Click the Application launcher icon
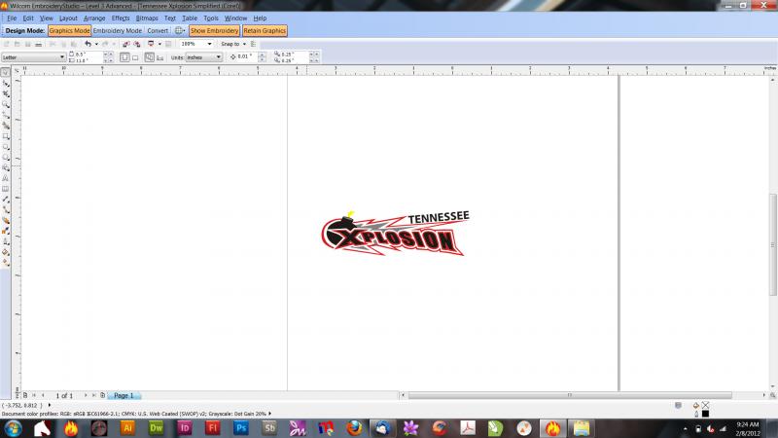This screenshot has height=438, width=778. coord(151,44)
